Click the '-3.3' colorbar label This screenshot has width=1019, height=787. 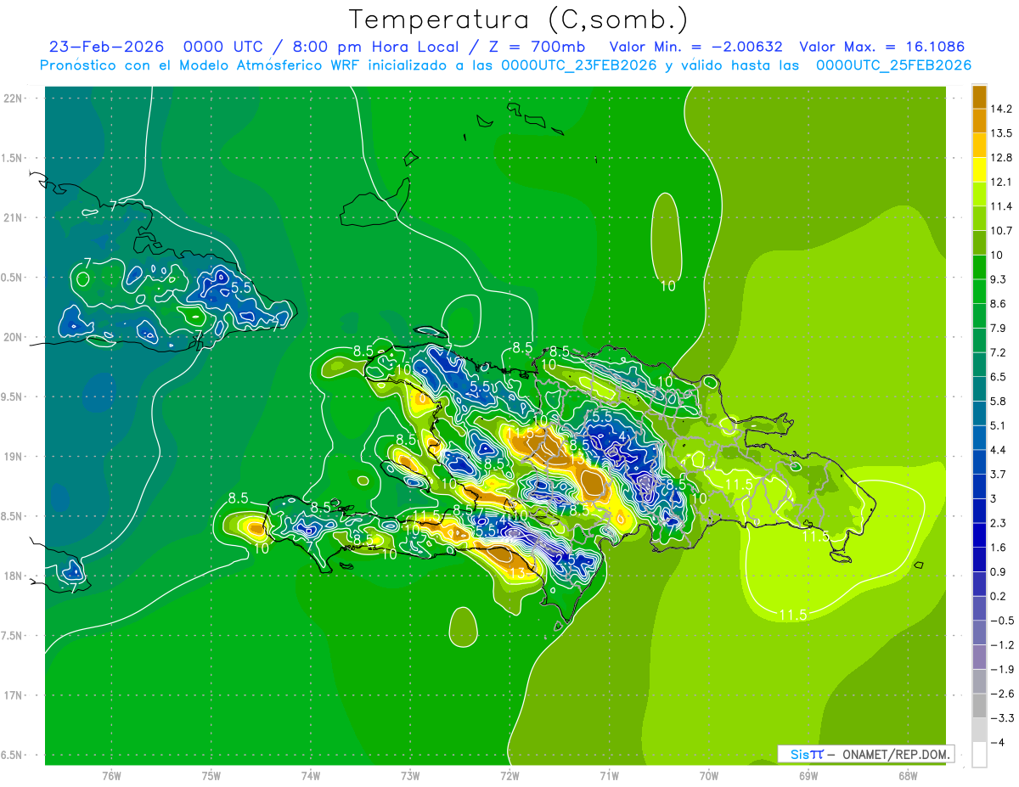1001,718
